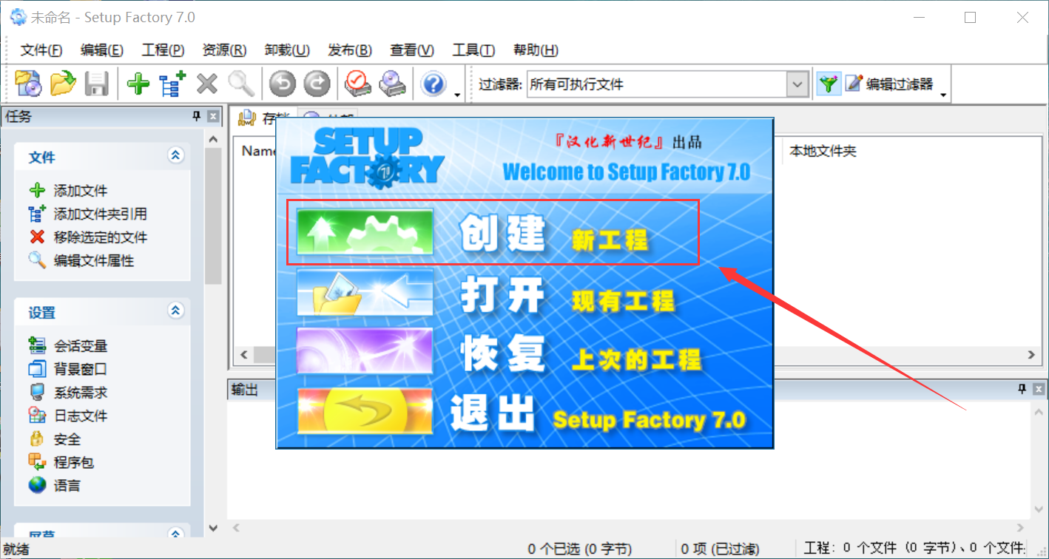The height and width of the screenshot is (559, 1049).
Task: Click task panel scrollbar up arrow
Action: (x=213, y=139)
